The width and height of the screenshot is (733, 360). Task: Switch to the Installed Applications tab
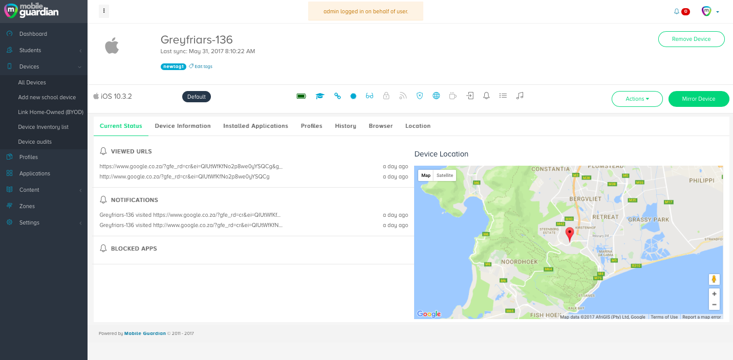click(x=255, y=126)
